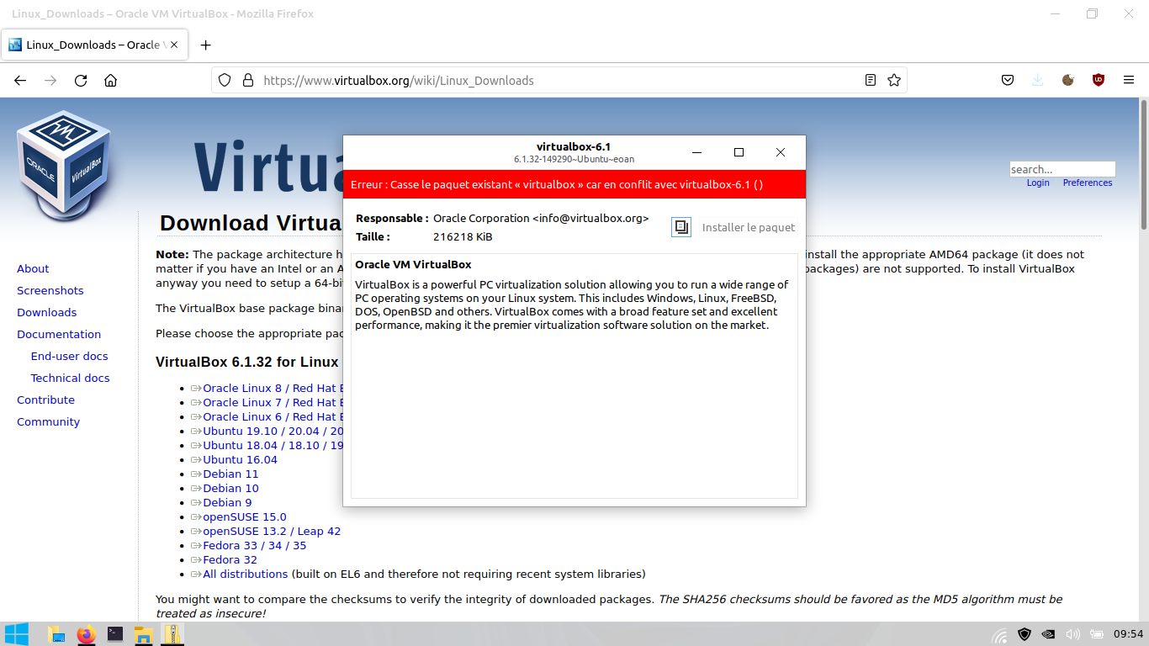Image resolution: width=1149 pixels, height=646 pixels.
Task: Switch to archive package installer in taskbar
Action: click(172, 634)
